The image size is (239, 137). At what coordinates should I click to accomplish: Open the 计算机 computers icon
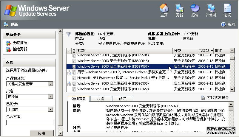tap(211, 8)
